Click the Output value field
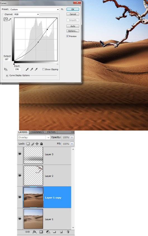Image resolution: width=148 pixels, height=236 pixels. (x=7, y=59)
